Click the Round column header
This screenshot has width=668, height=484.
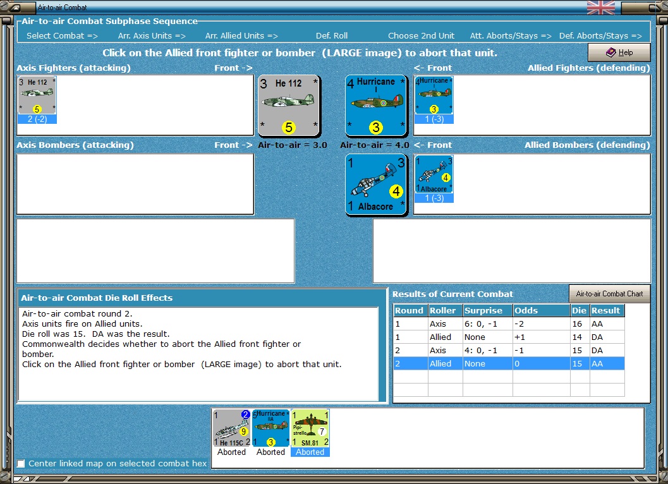click(411, 311)
